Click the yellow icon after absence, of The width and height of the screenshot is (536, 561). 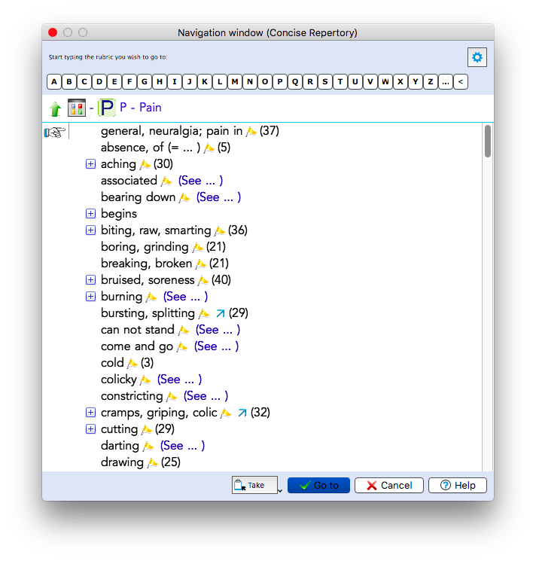209,148
